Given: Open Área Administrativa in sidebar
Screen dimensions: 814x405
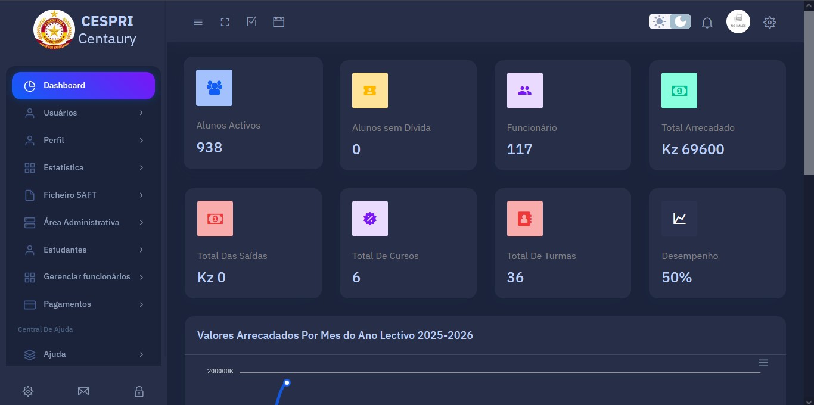Looking at the screenshot, I should point(81,222).
